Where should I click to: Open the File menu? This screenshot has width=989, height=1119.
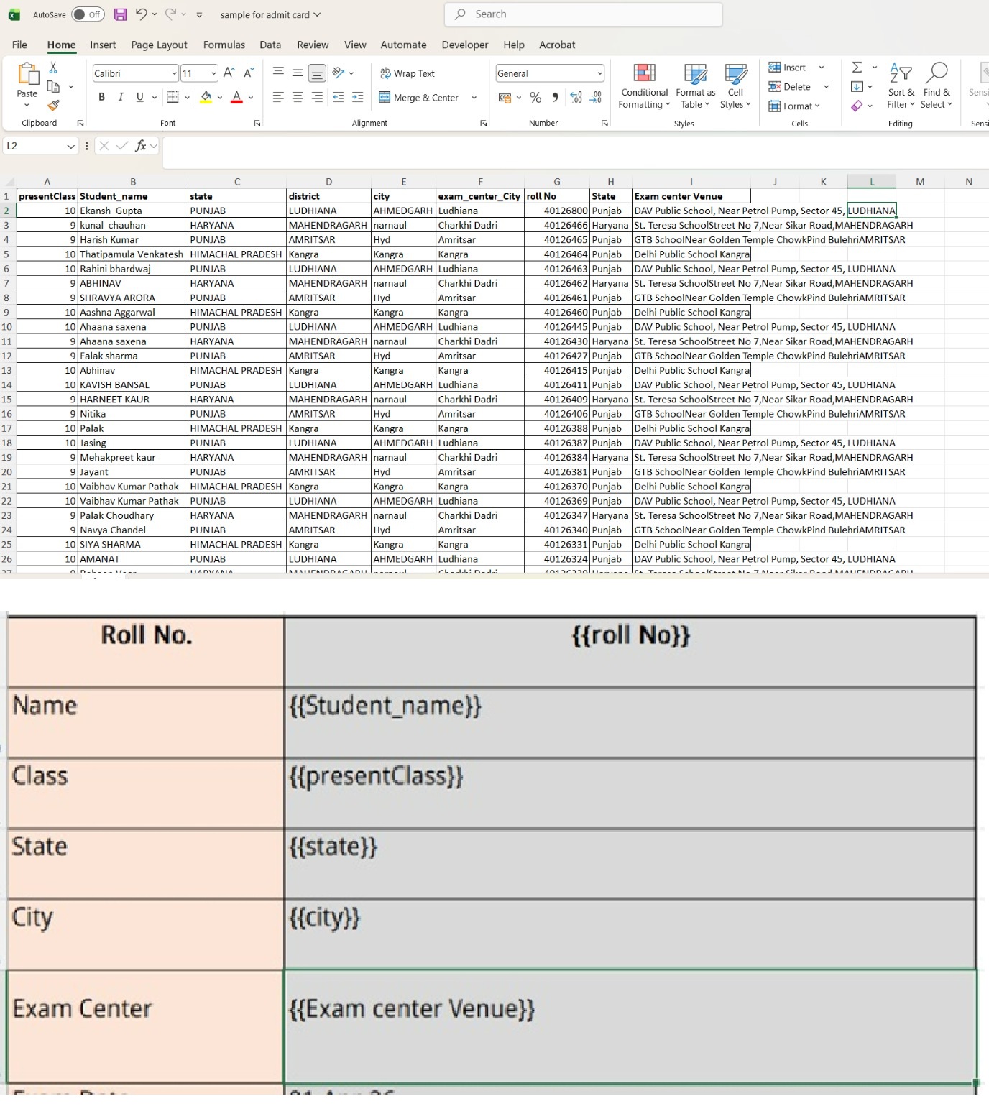[x=19, y=45]
